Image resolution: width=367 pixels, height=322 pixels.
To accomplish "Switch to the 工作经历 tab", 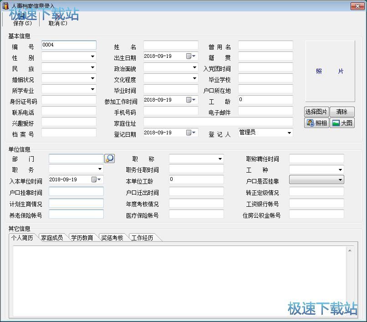I will pos(142,237).
